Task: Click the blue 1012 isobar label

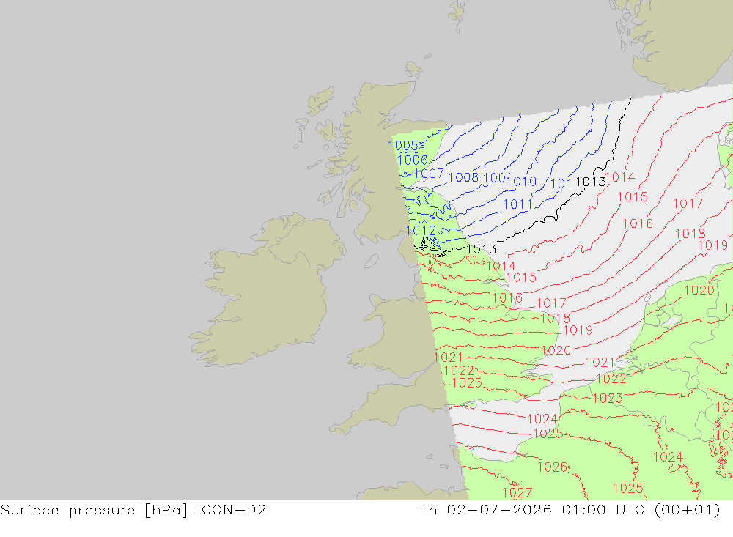Action: click(x=421, y=231)
